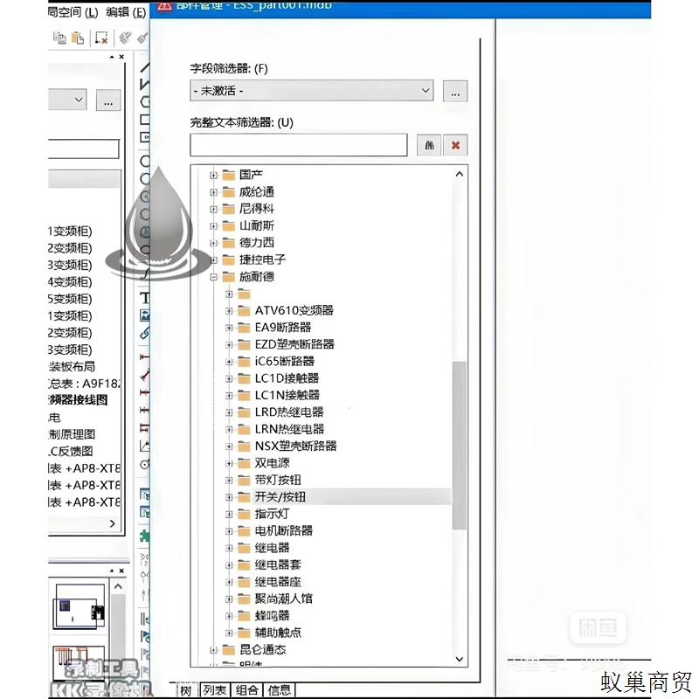Select the second page thumbnail in preview panel
The height and width of the screenshot is (699, 699).
(79, 661)
